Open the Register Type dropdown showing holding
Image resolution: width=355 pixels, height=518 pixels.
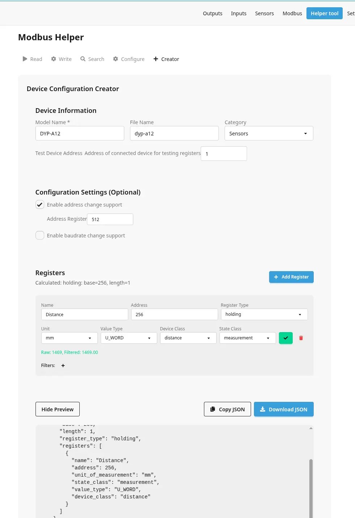(x=264, y=314)
